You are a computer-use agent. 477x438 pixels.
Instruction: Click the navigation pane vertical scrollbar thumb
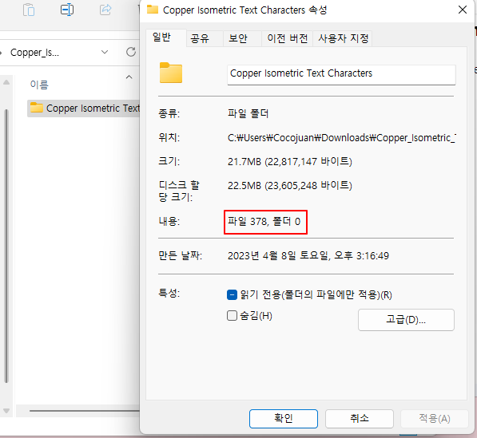[6, 246]
